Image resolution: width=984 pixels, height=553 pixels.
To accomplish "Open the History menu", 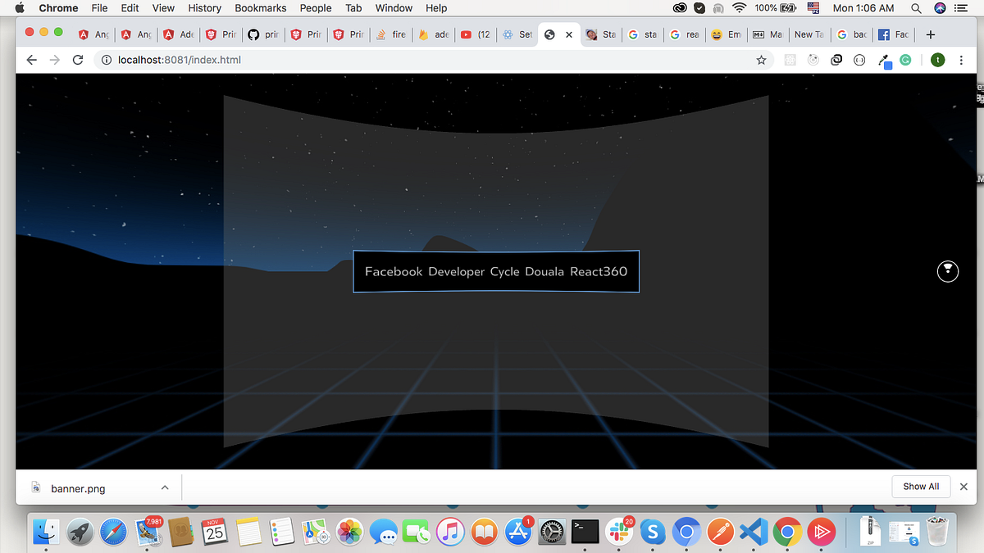I will (x=203, y=8).
